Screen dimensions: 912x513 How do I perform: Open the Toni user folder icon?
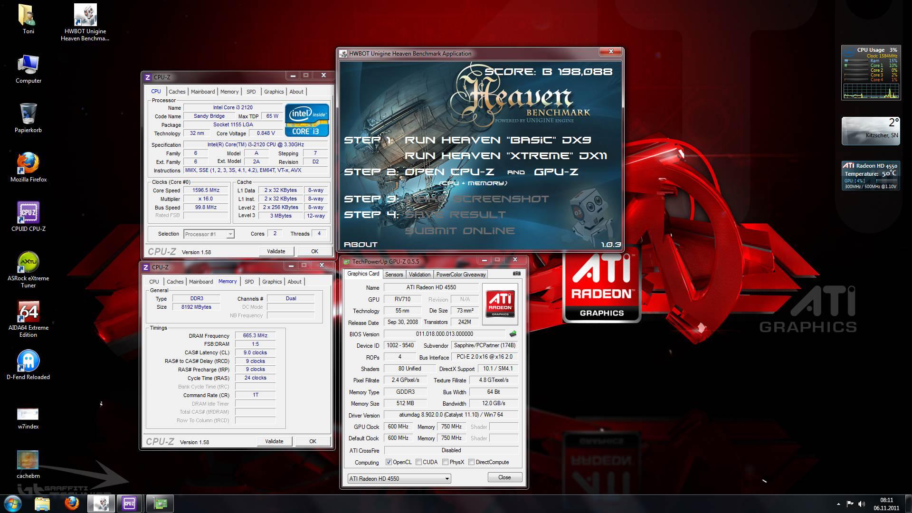tap(28, 19)
